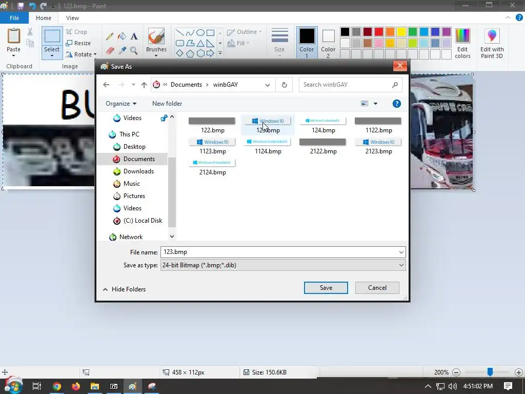
Task: Open the Save As dialog help
Action: [397, 104]
